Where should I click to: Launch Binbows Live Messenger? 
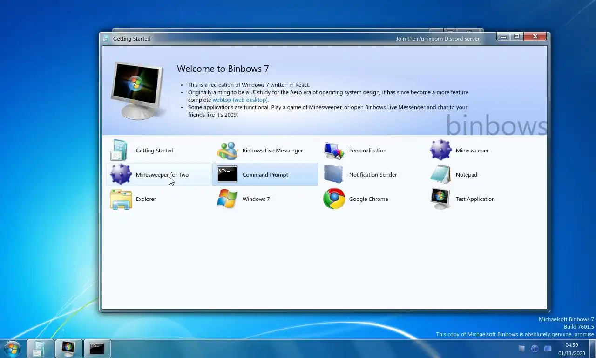click(x=265, y=151)
